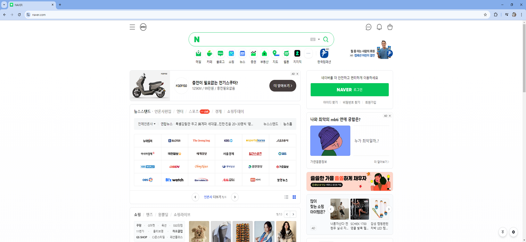526x242 pixels.
Task: Select the 엔터 tab
Action: click(x=180, y=111)
